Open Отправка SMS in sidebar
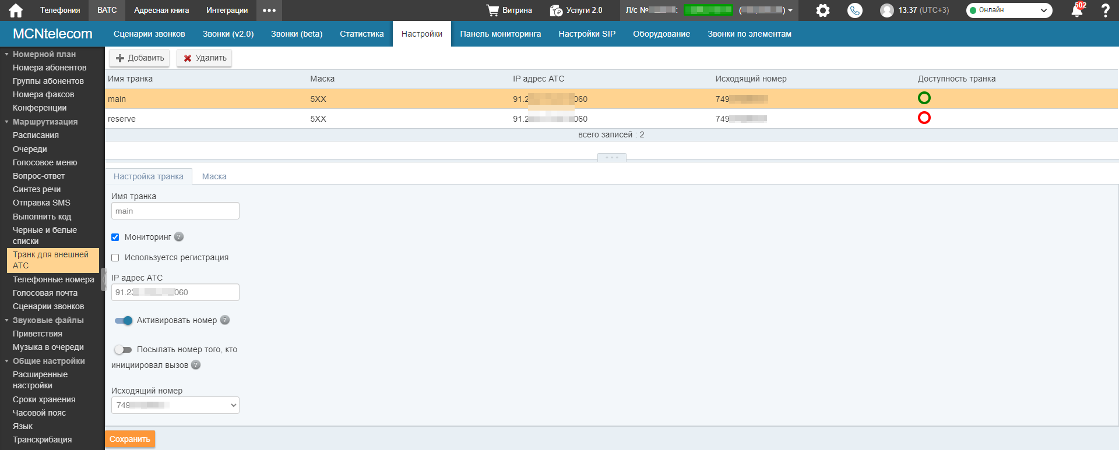The image size is (1119, 450). pyautogui.click(x=41, y=203)
